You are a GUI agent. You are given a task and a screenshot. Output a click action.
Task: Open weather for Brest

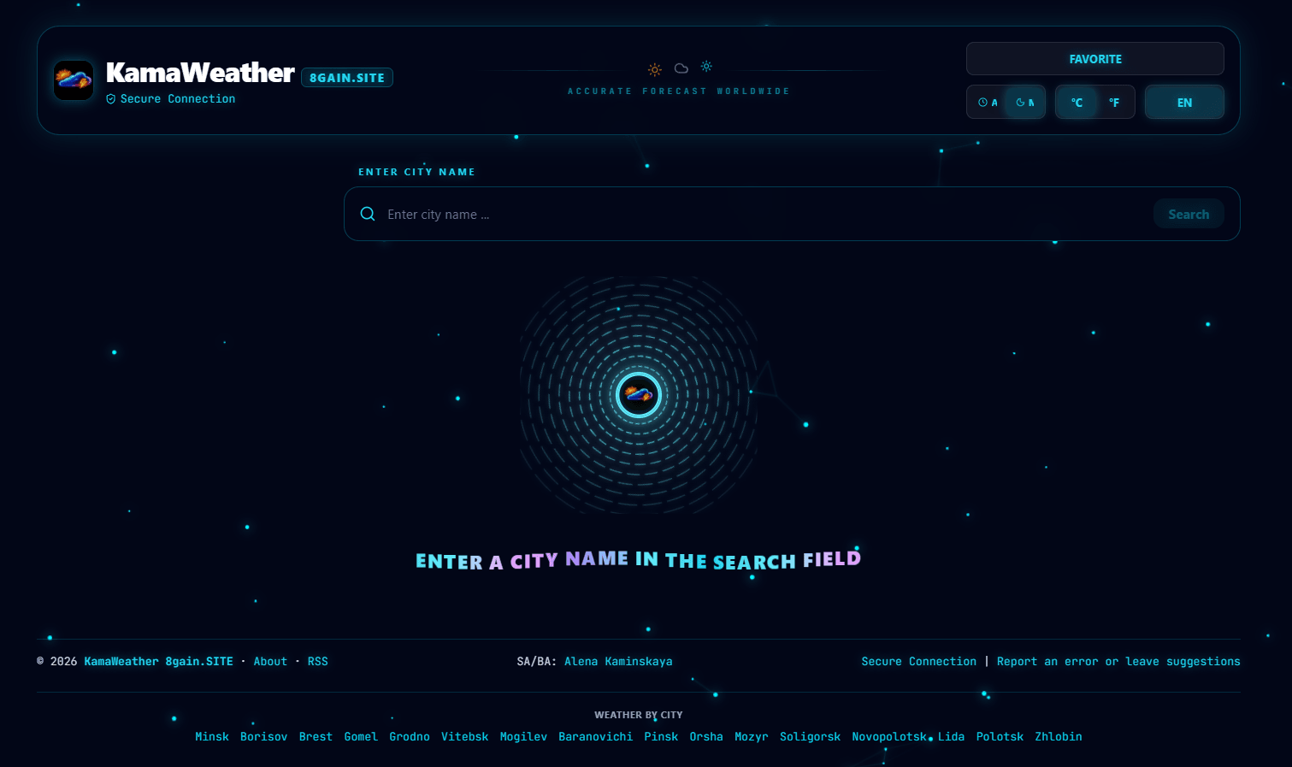[x=316, y=737]
